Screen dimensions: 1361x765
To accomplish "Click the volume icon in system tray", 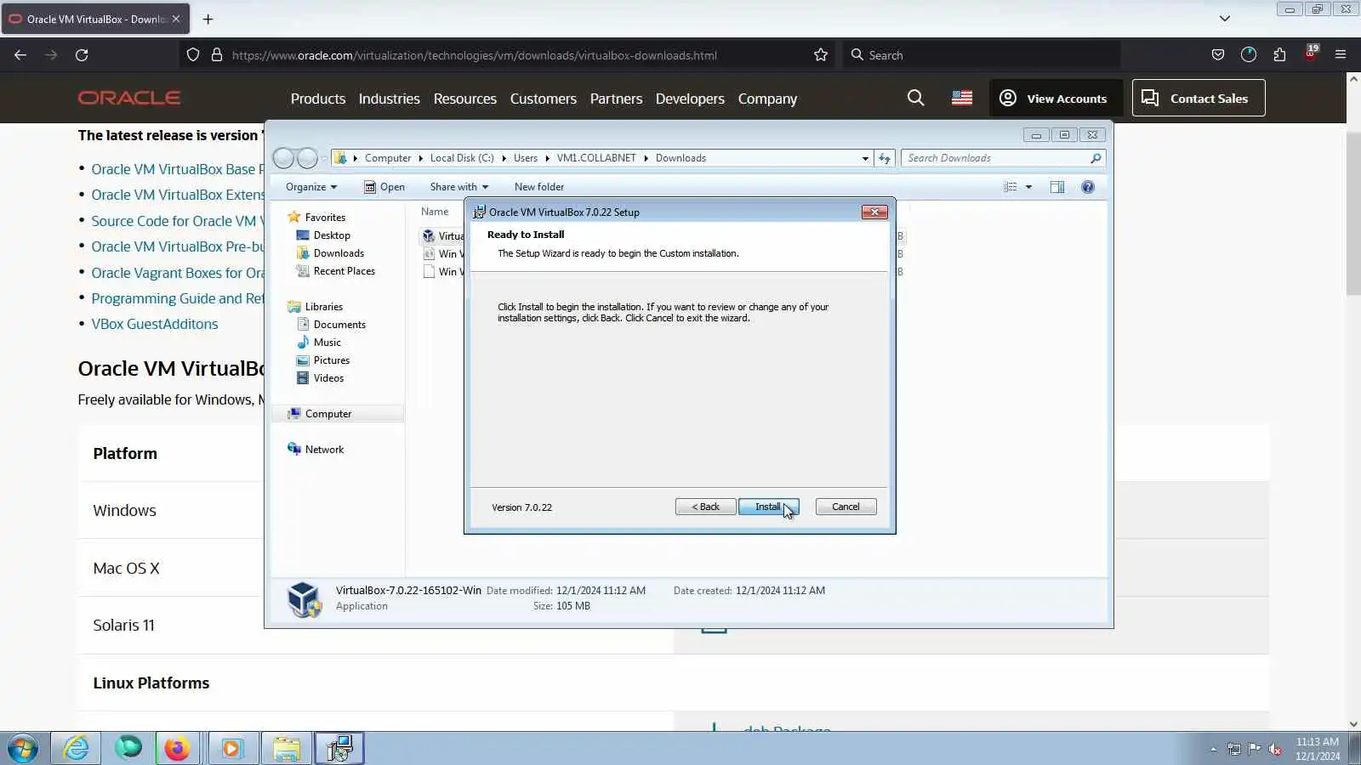I will [x=1275, y=749].
